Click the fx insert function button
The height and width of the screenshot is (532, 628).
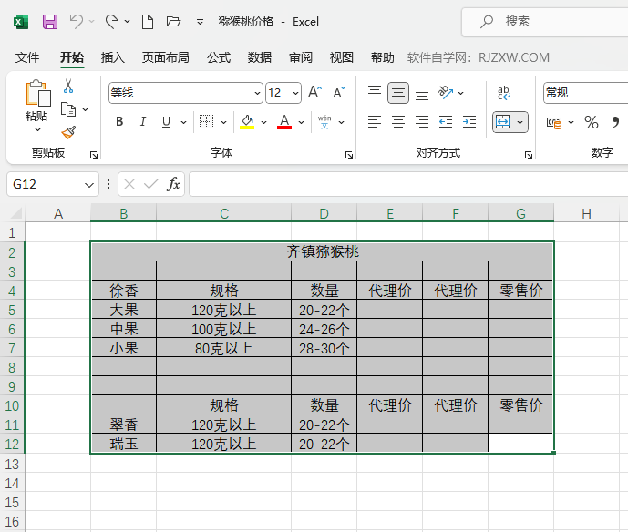tap(173, 184)
